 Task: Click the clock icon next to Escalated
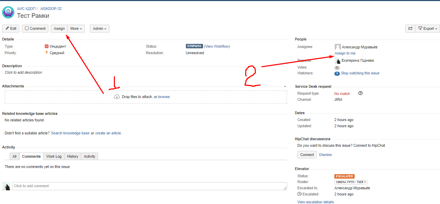[299, 194]
